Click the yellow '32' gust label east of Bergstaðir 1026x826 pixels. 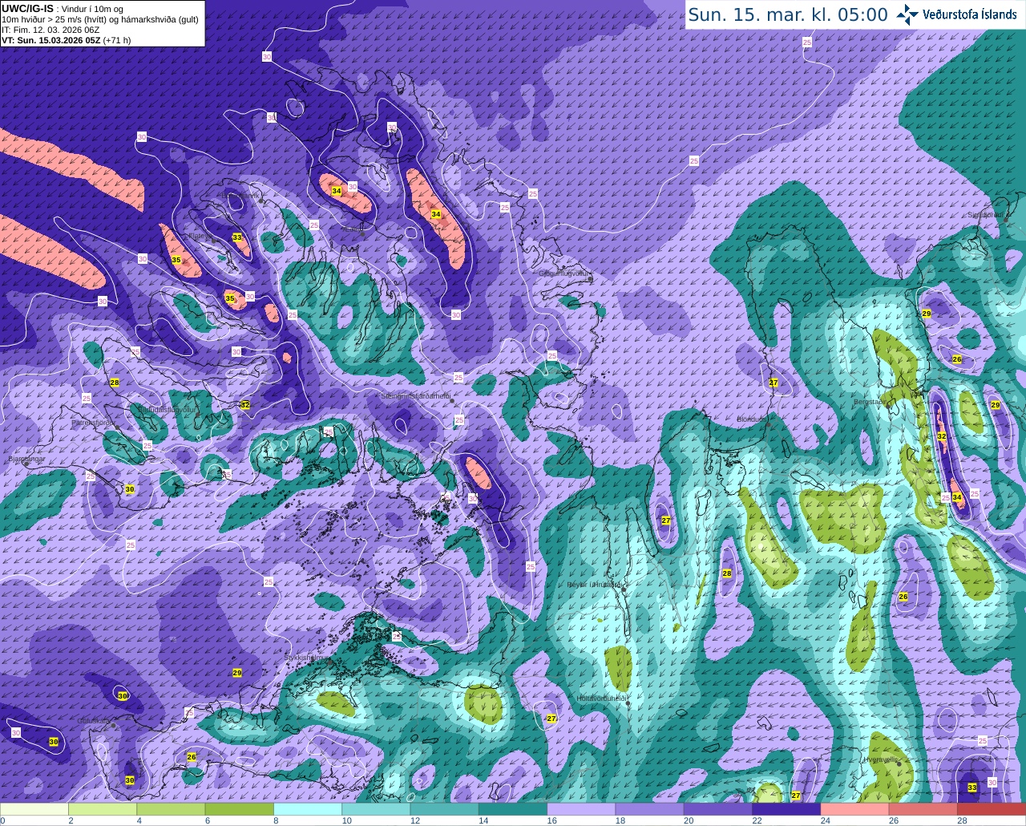point(942,436)
